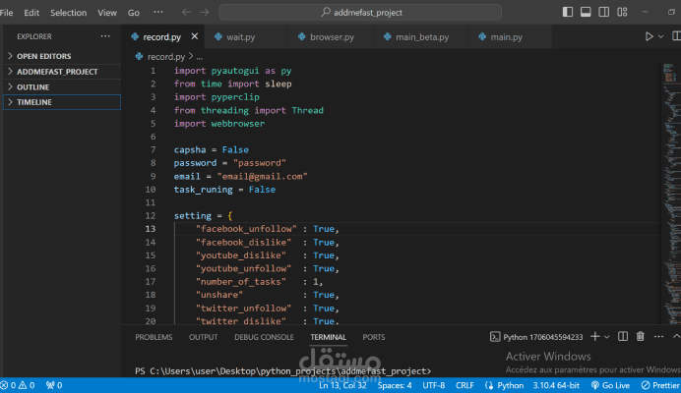Screen dimensions: 681x393
Task: Toggle the secondary side bar layout icon
Action: pyautogui.click(x=603, y=12)
